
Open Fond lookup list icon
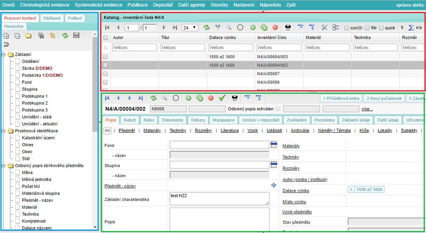[x=274, y=144]
